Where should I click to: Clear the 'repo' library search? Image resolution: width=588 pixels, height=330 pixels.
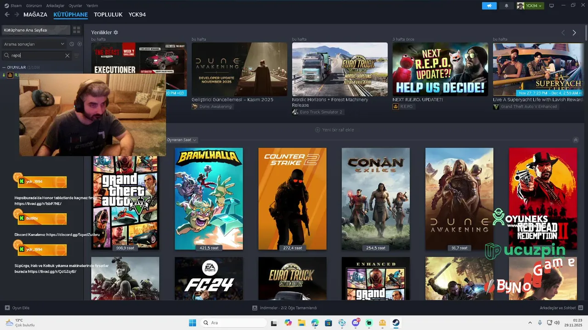click(x=67, y=55)
